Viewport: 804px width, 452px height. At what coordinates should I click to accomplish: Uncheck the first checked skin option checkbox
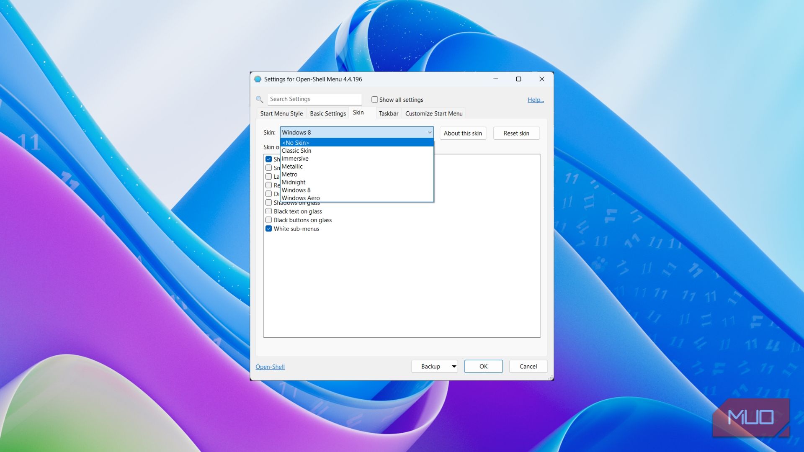(269, 159)
